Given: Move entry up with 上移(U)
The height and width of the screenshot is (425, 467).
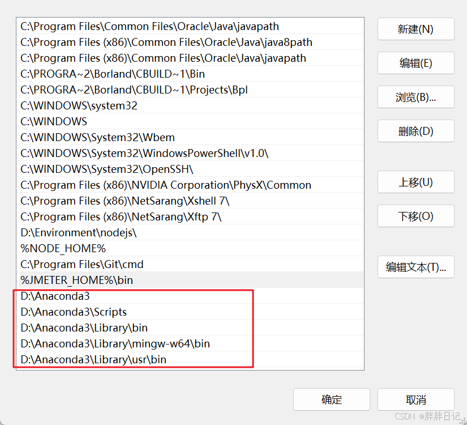Looking at the screenshot, I should click(x=416, y=182).
